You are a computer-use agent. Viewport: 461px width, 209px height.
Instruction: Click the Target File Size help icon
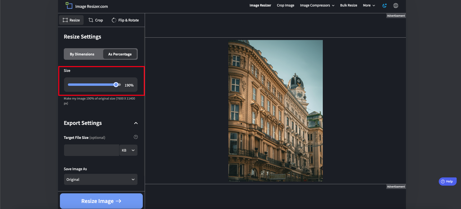[x=136, y=137]
